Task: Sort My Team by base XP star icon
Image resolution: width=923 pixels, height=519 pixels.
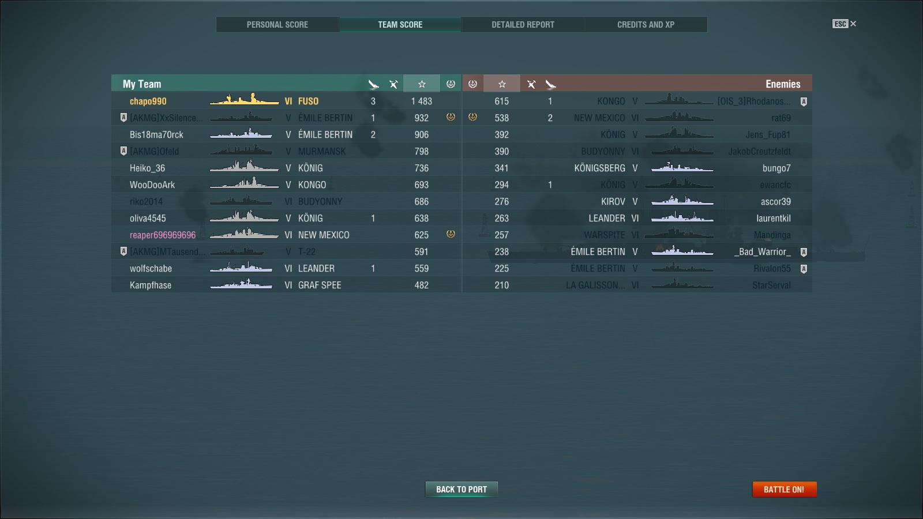Action: [x=422, y=84]
